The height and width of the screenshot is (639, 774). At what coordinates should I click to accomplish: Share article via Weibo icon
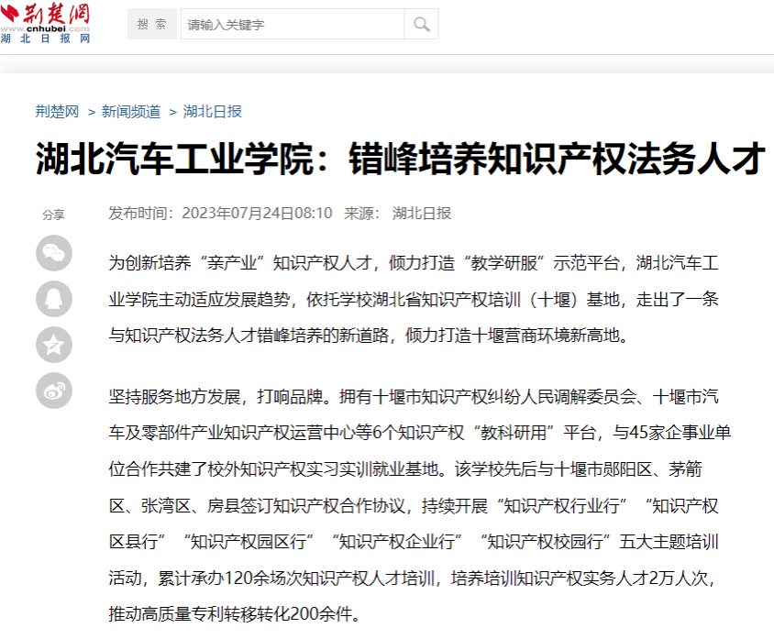pyautogui.click(x=53, y=391)
